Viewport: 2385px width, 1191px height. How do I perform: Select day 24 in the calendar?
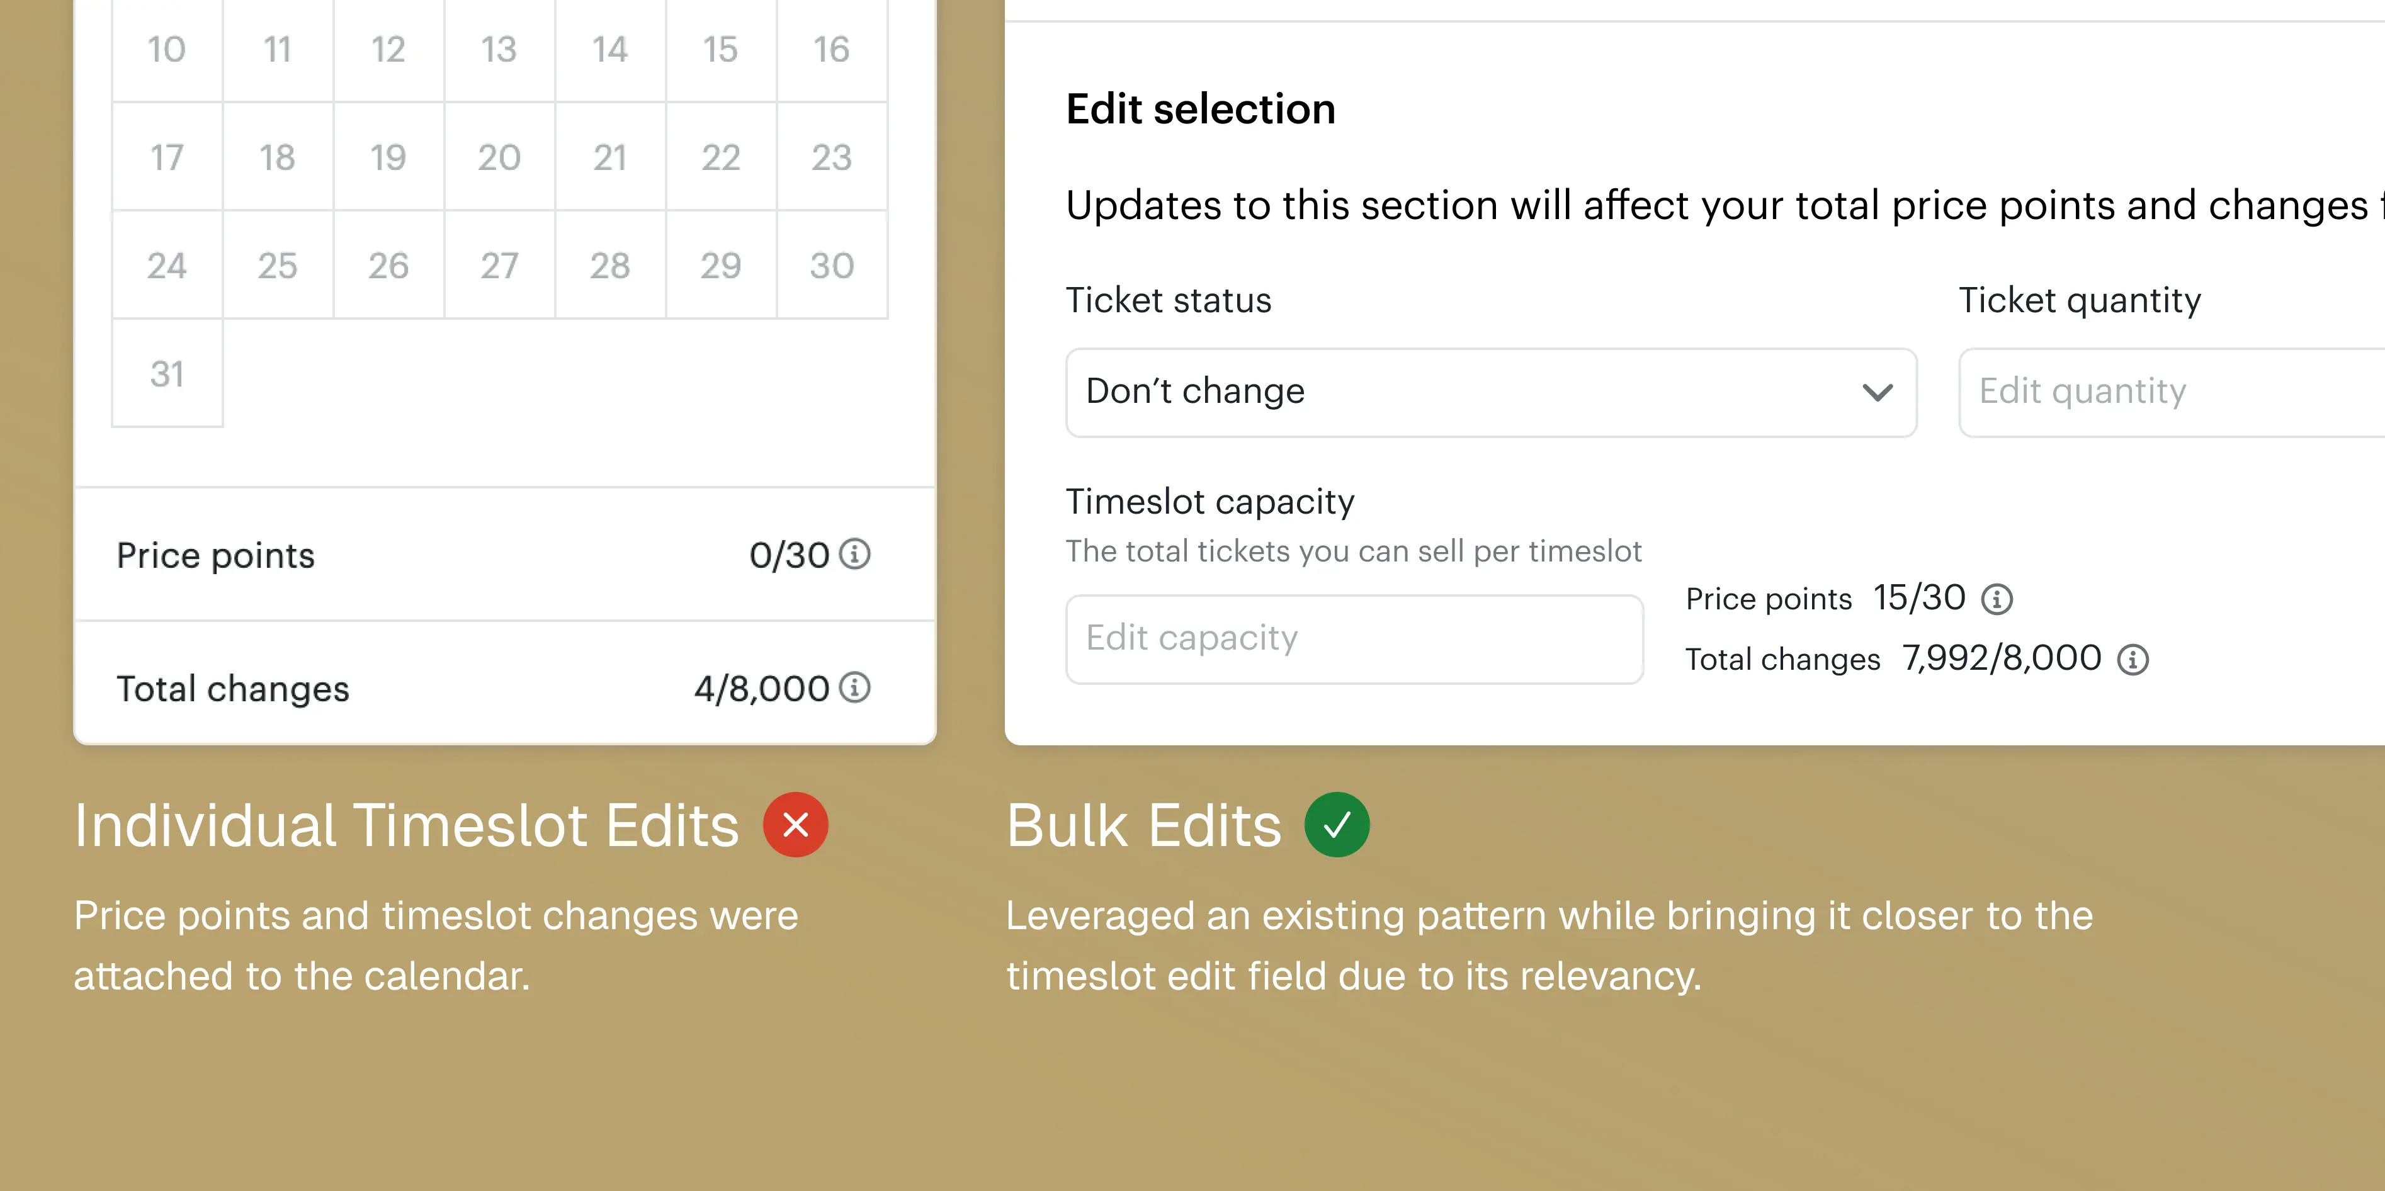click(x=167, y=266)
